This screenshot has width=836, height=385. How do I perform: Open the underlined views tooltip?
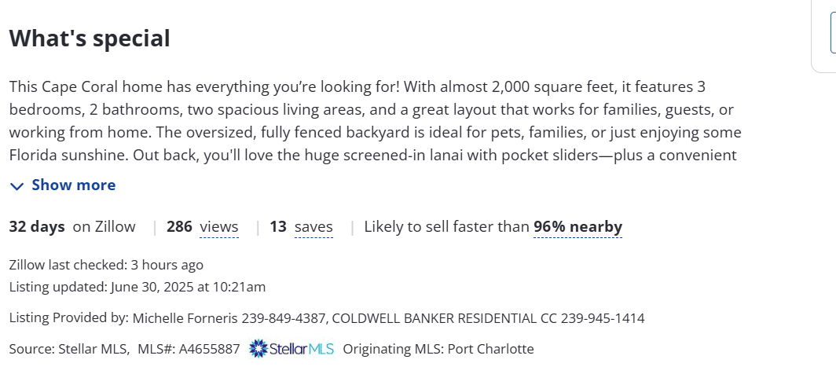[x=218, y=227]
